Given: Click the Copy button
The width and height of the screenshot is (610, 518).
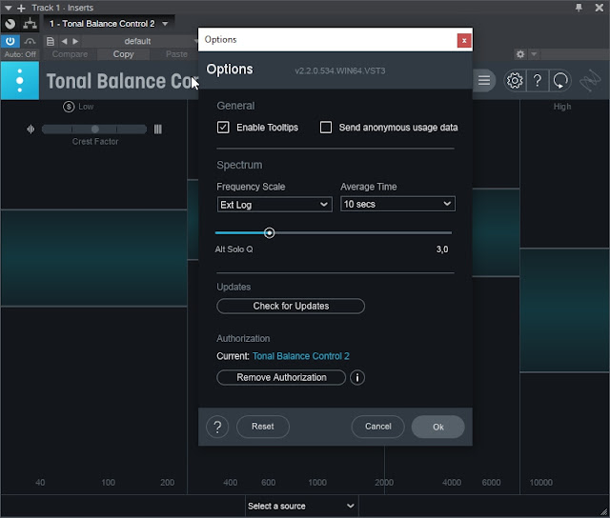Looking at the screenshot, I should tap(123, 54).
